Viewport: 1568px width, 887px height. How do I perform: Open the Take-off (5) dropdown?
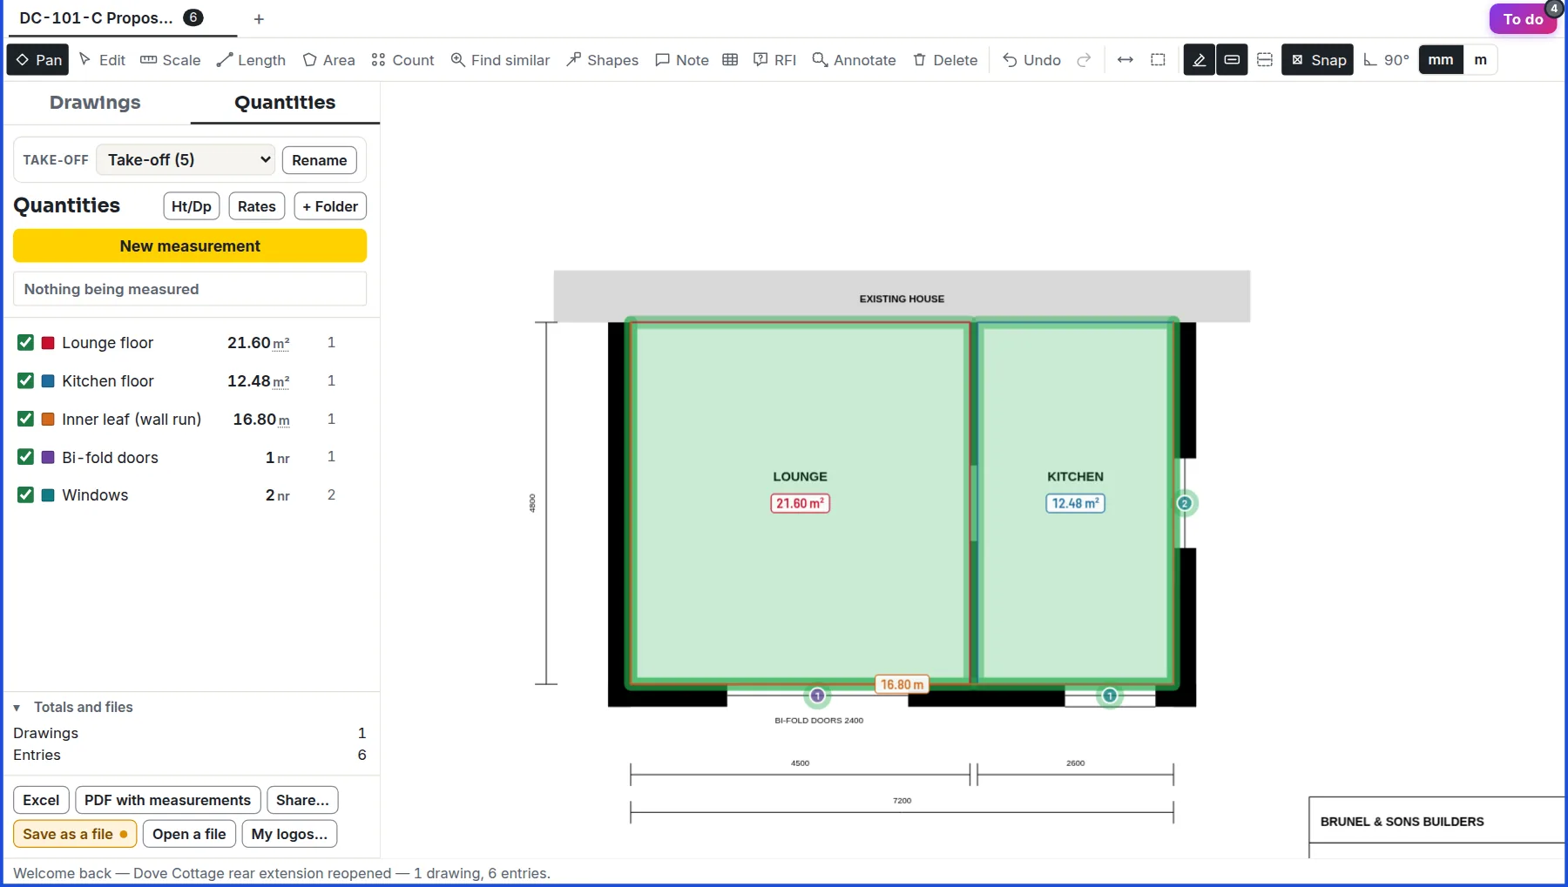186,160
